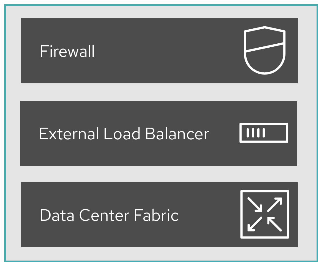Click the rounded lower half of the shield

tap(265, 60)
